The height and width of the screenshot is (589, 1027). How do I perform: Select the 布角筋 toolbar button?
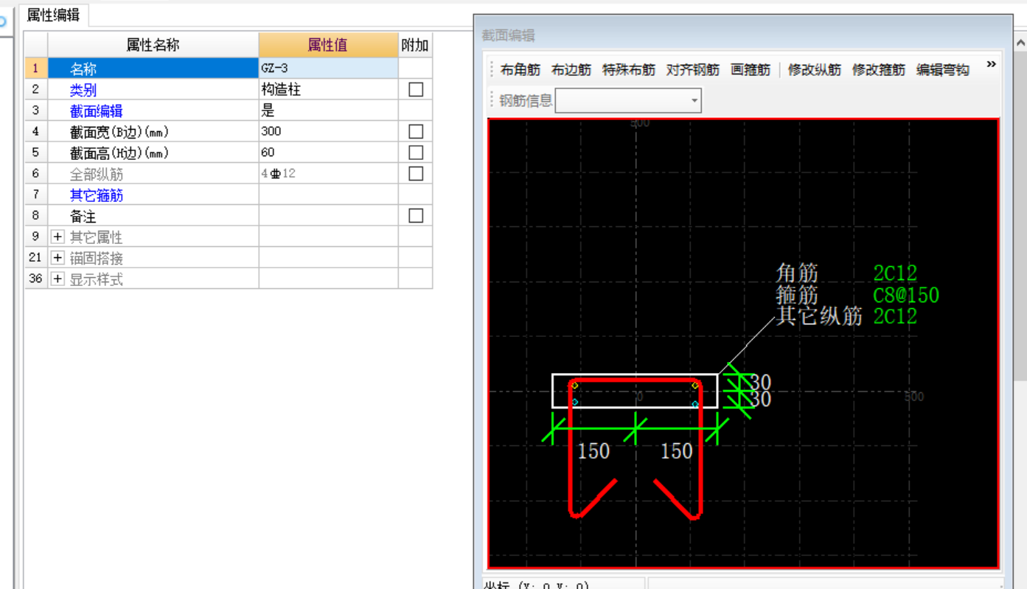pyautogui.click(x=520, y=70)
